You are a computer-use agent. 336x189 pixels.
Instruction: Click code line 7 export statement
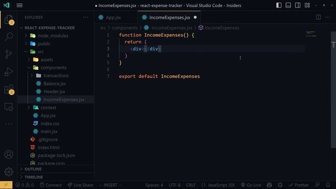pos(159,77)
